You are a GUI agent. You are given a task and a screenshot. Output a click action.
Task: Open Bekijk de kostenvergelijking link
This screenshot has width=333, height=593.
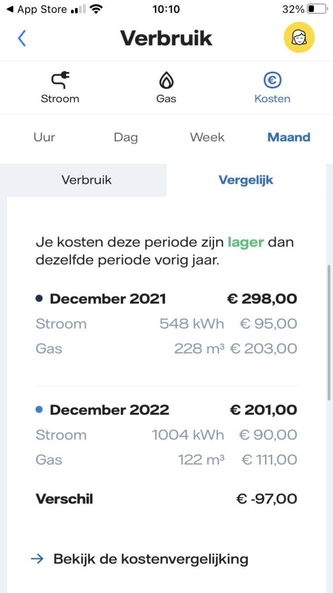point(150,559)
